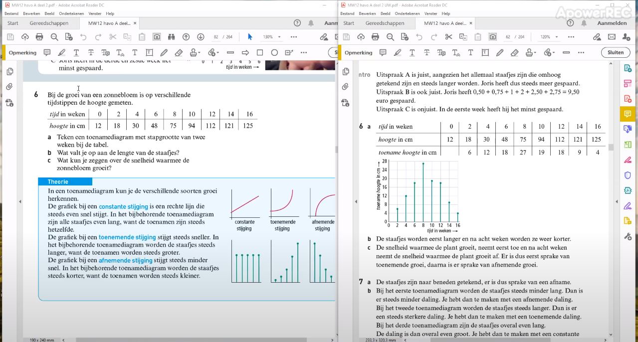Image resolution: width=638 pixels, height=342 pixels.
Task: Open the zoom level dropdown showing 120%
Action: pos(557,37)
